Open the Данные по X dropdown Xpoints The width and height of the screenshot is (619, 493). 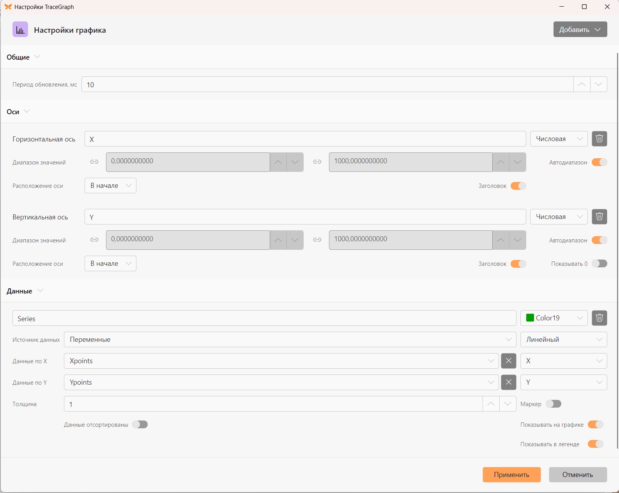pos(281,361)
